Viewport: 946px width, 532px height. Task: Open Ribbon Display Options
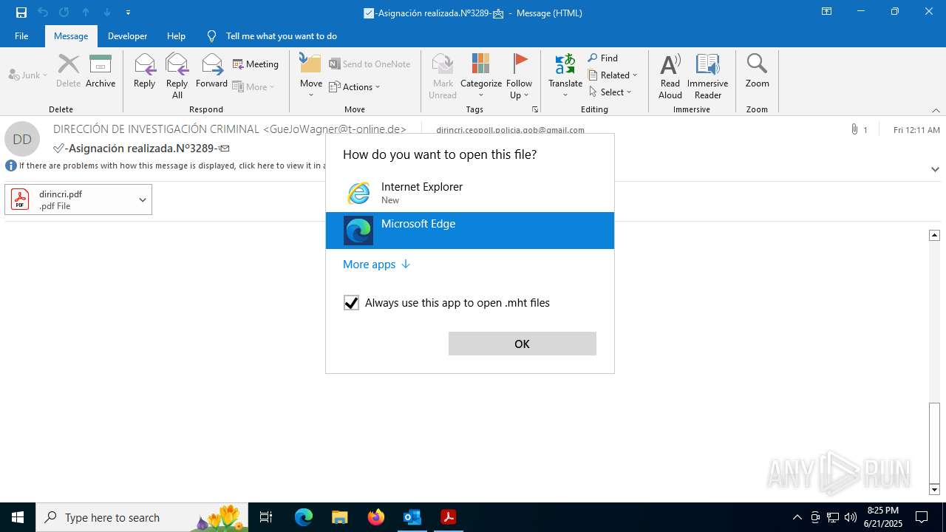tap(826, 12)
